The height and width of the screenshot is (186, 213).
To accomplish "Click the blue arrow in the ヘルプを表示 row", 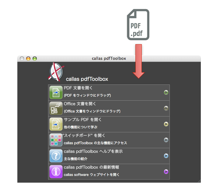I will (166, 156).
